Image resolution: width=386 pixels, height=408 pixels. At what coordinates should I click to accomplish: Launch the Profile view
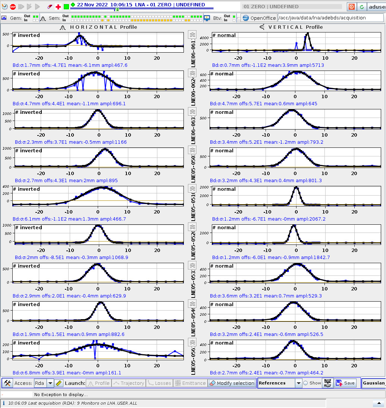pos(99,383)
